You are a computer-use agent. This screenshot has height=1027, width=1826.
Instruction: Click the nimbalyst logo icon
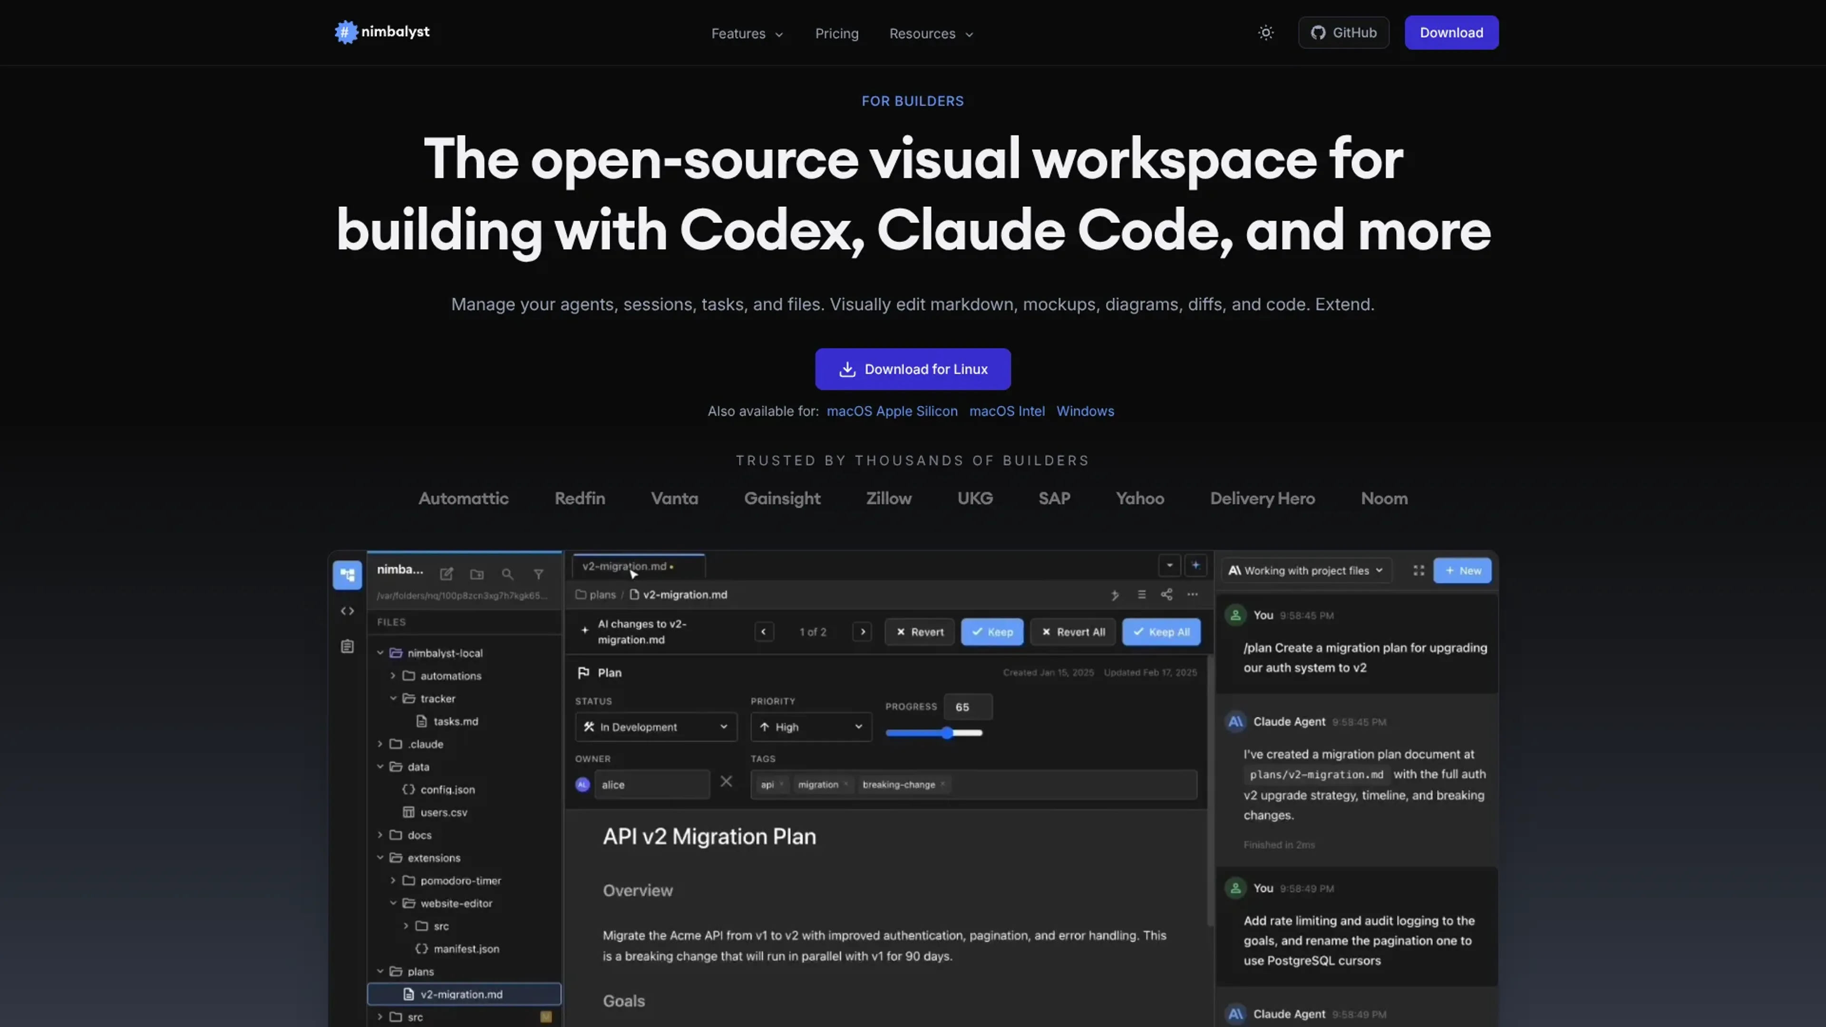(346, 32)
